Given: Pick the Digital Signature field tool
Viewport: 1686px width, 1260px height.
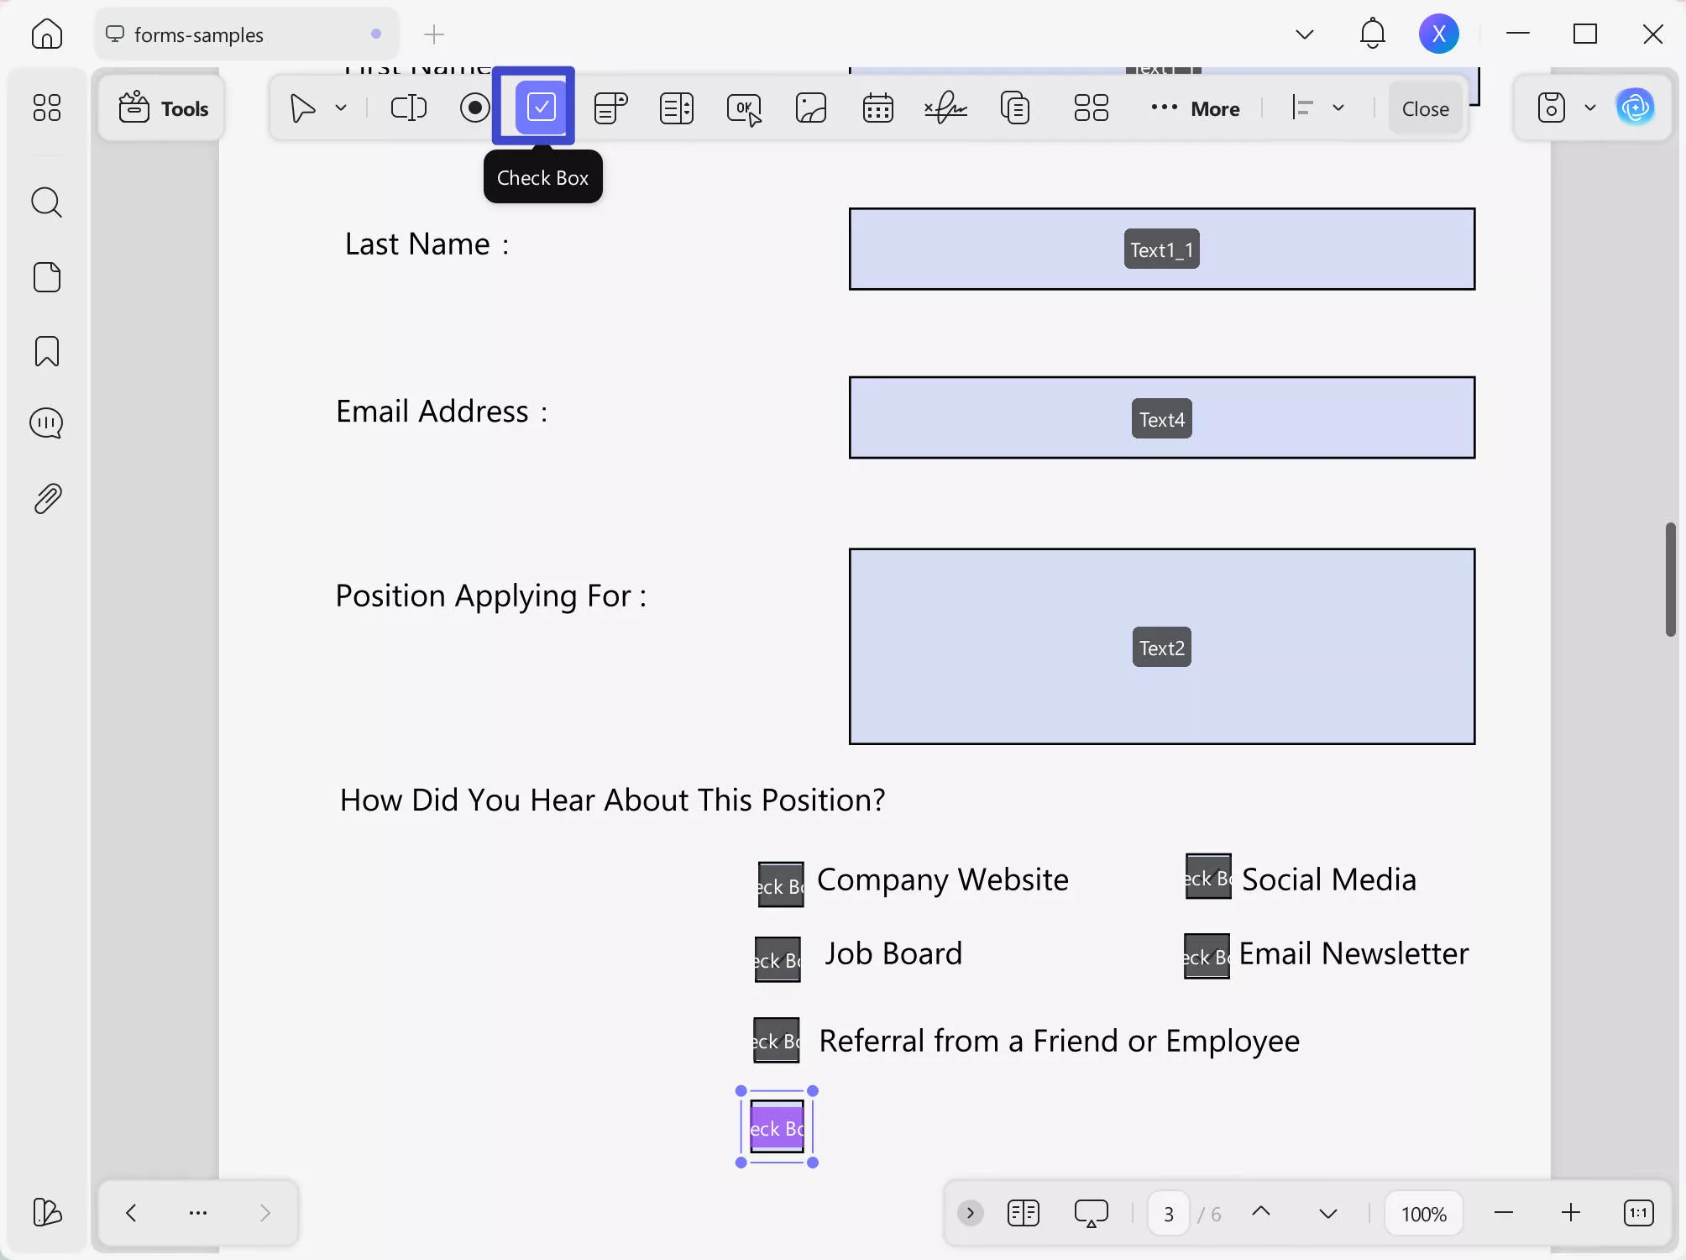Looking at the screenshot, I should pos(945,108).
